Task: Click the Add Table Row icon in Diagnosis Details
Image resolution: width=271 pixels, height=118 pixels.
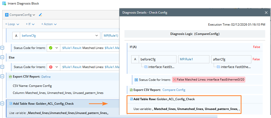Action: (x=131, y=99)
